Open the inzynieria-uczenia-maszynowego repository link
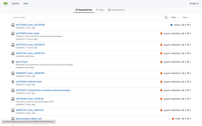Viewport: 202px width, 126px height. click(x=49, y=90)
